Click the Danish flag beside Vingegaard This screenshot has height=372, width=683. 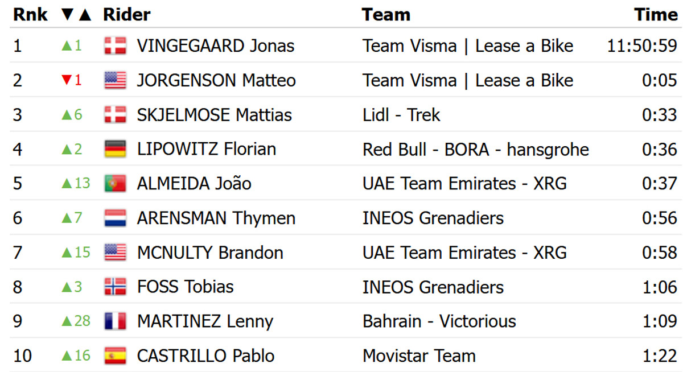click(115, 46)
